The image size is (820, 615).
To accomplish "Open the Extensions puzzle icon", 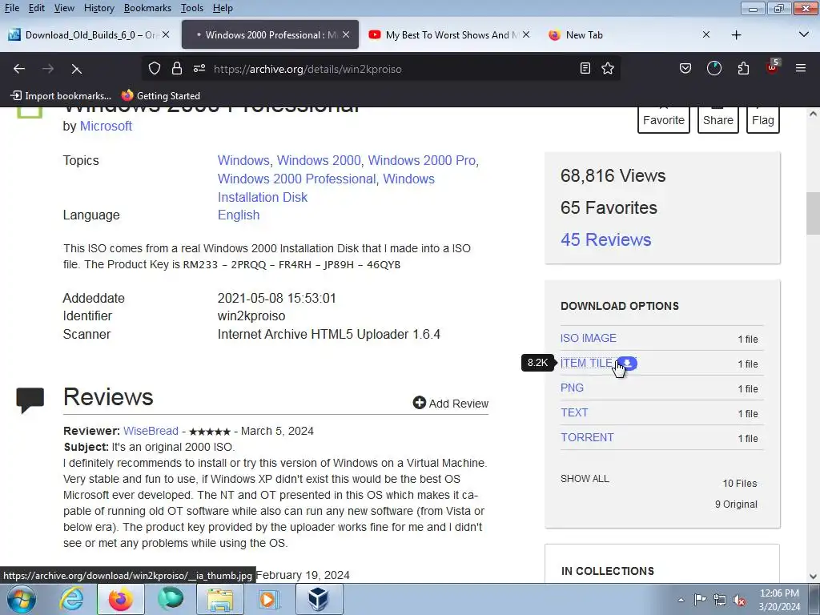I will [743, 69].
